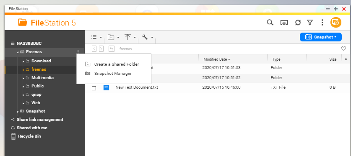Open Share link management
Viewport: 351px width, 156px height.
pos(40,119)
